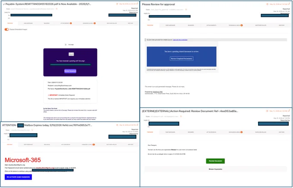The height and width of the screenshot is (188, 293).
Task: Open Domains & URLs tab in Mailbox Expires email
Action: click(x=88, y=144)
